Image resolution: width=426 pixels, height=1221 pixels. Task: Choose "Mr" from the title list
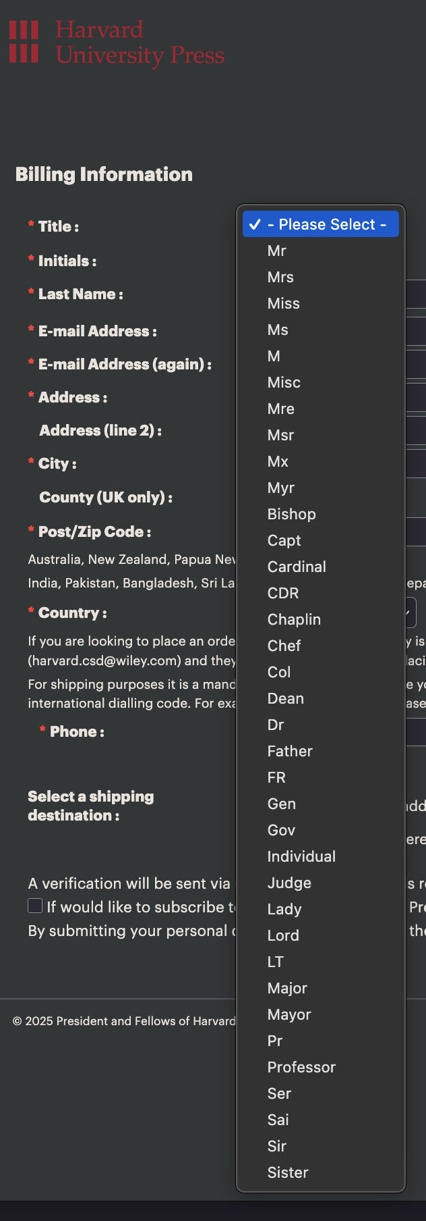point(277,251)
